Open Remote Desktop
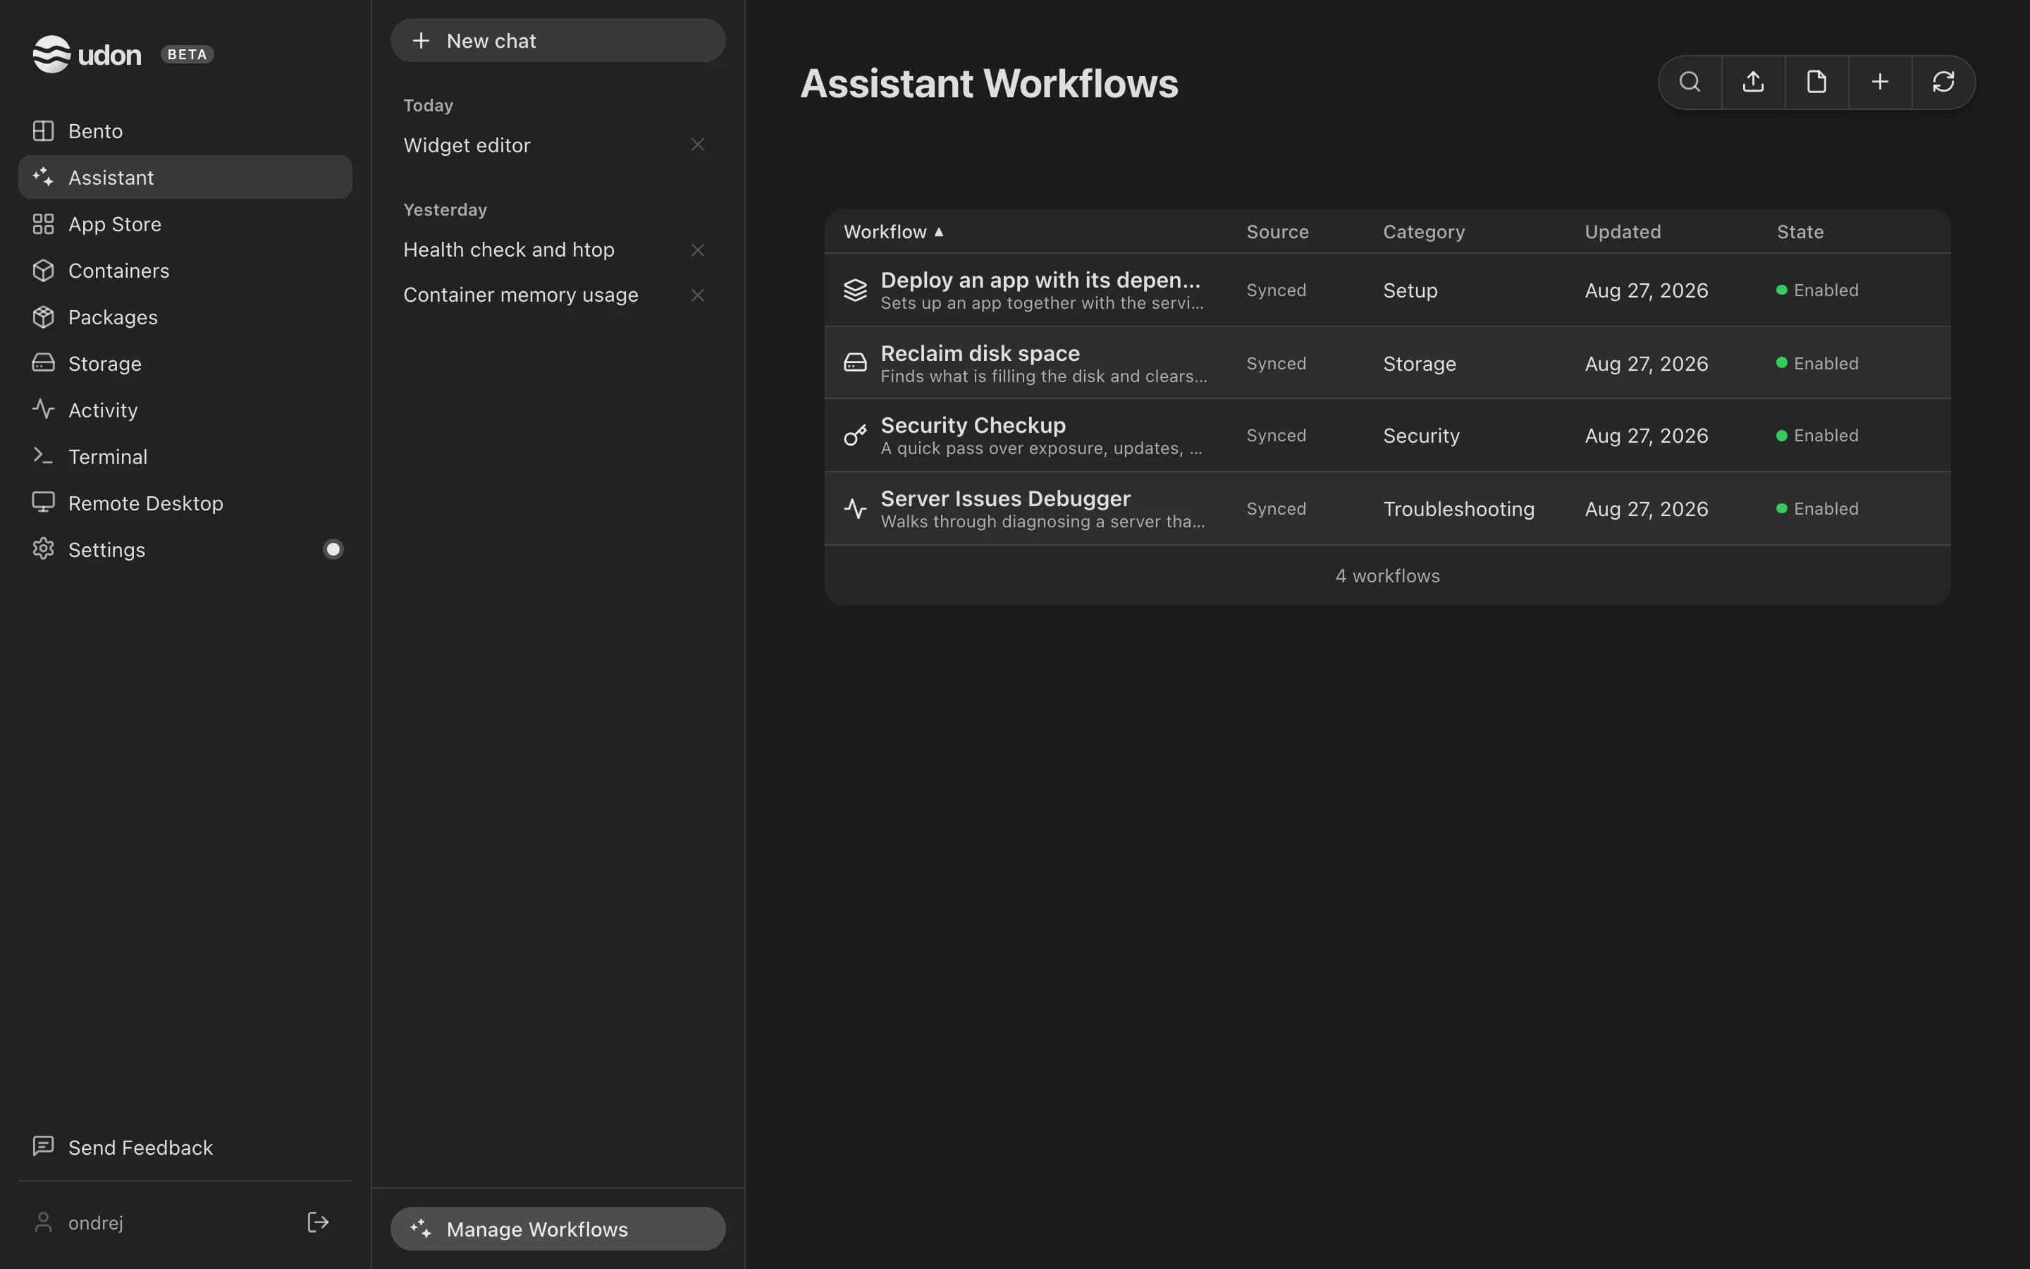Viewport: 2030px width, 1269px height. coord(185,503)
